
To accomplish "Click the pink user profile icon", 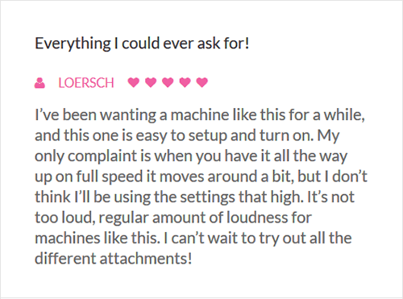I will [39, 83].
